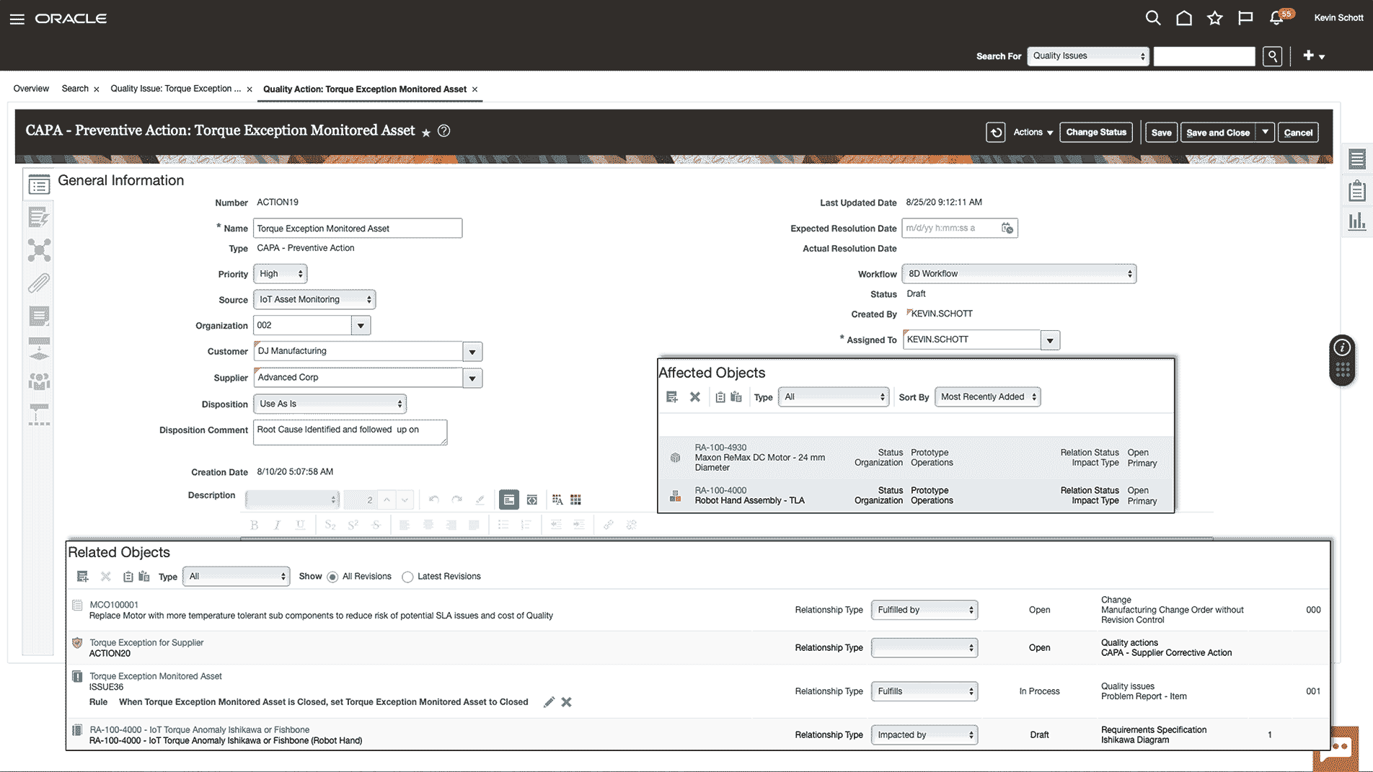
Task: Click the refresh icon beside Actions
Action: (x=995, y=133)
